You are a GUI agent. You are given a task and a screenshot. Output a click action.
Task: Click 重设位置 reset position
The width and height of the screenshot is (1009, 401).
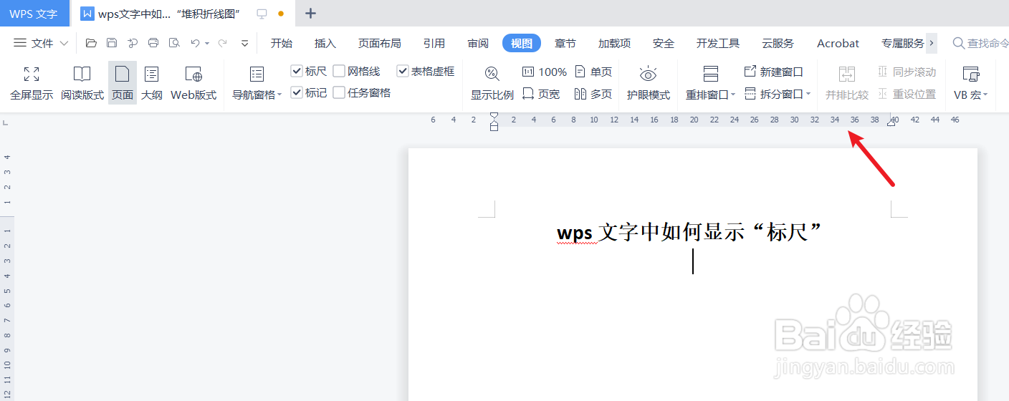point(907,94)
